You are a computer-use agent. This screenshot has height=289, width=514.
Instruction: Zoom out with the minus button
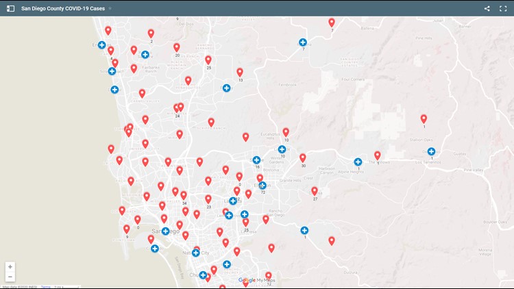tap(10, 277)
